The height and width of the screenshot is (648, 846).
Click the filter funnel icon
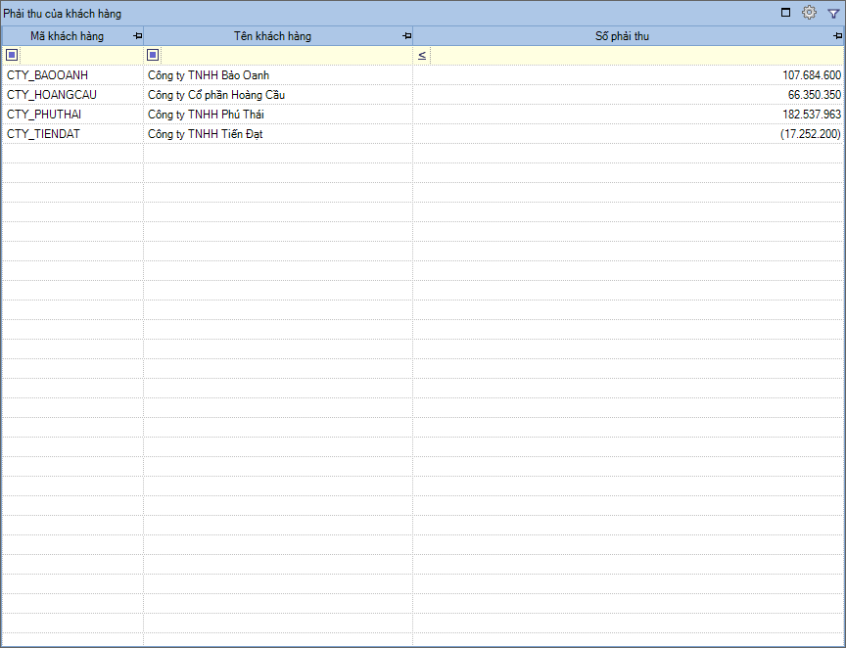[833, 14]
